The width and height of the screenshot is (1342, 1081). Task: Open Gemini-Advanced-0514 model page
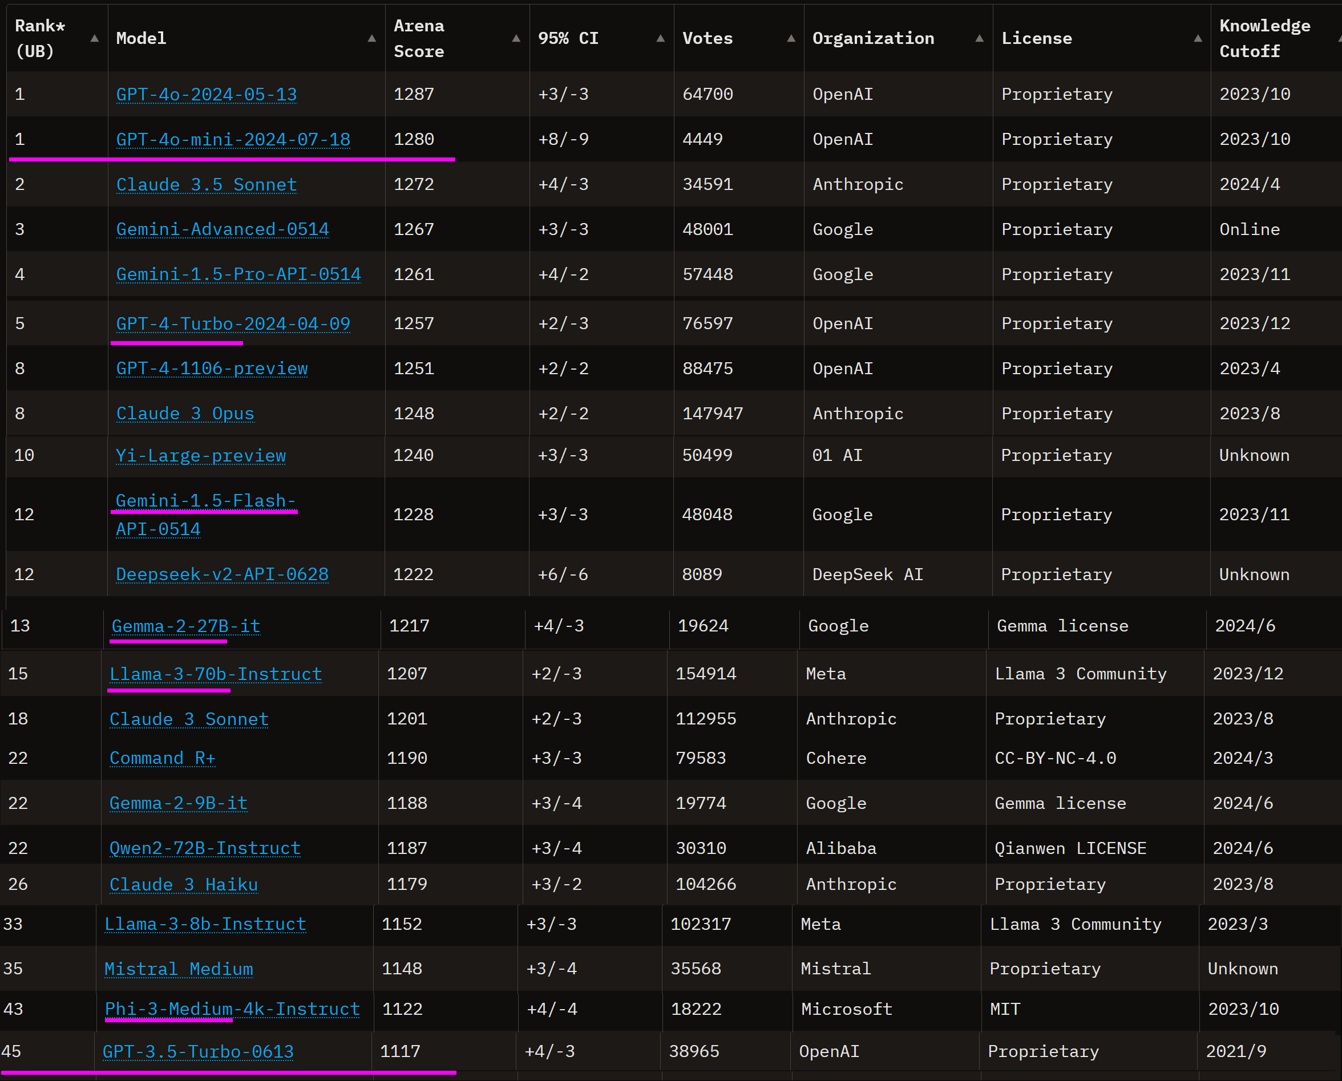(223, 229)
